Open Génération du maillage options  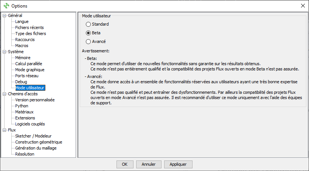pyautogui.click(x=36, y=148)
